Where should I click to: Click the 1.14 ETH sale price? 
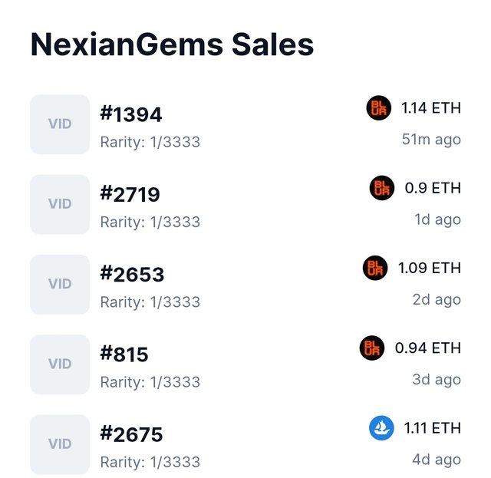[431, 108]
